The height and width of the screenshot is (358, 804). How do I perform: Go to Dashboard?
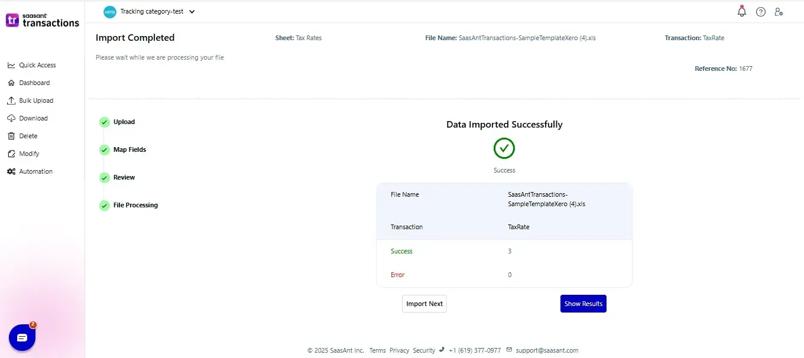pyautogui.click(x=34, y=83)
